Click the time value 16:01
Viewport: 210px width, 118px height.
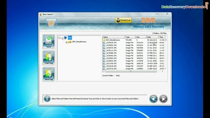(x=162, y=61)
